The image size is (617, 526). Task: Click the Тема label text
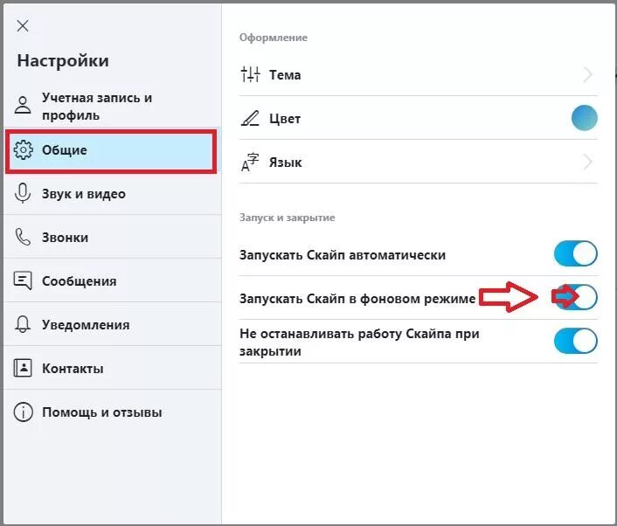pyautogui.click(x=285, y=75)
